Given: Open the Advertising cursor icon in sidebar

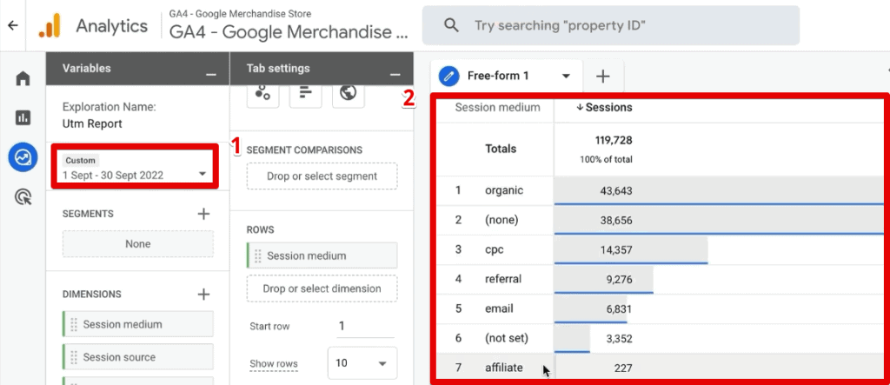Looking at the screenshot, I should tap(23, 197).
